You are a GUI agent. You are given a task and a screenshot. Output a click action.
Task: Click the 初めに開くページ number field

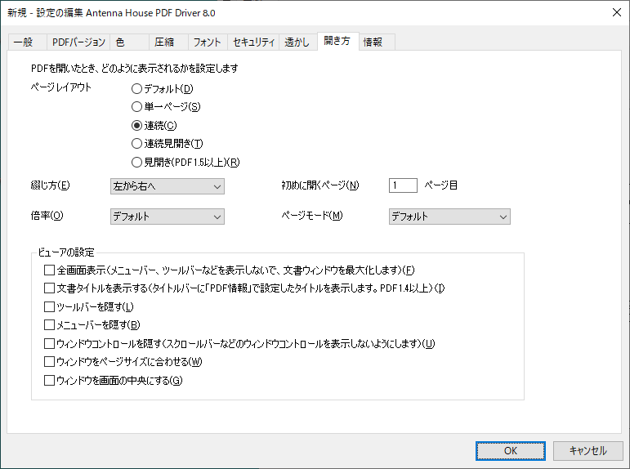click(403, 185)
